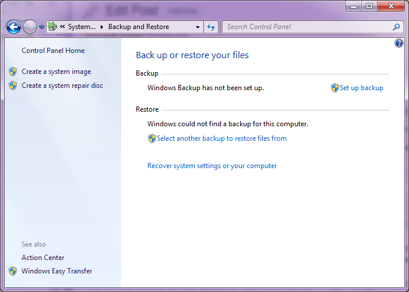409x292 pixels.
Task: Open help with the question mark icon
Action: point(399,43)
